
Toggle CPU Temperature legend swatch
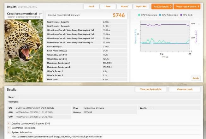tap(139, 15)
